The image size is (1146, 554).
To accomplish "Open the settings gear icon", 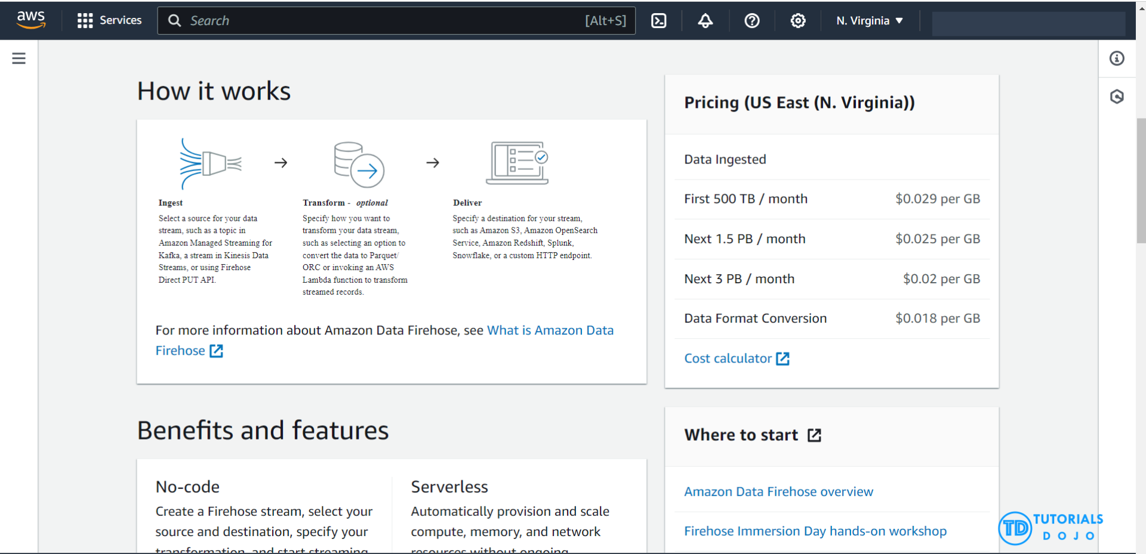I will [798, 21].
